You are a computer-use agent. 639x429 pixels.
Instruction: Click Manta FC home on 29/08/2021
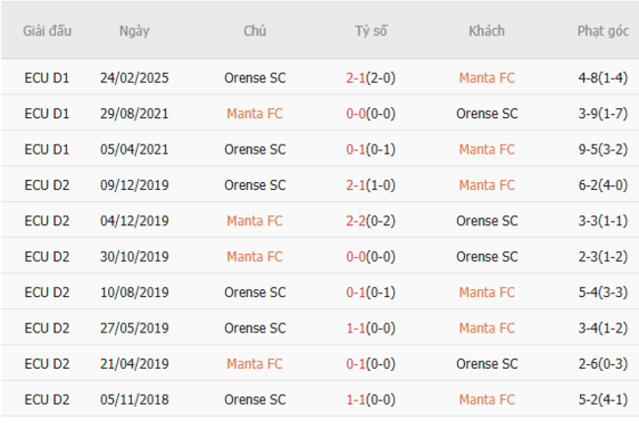[x=255, y=113]
